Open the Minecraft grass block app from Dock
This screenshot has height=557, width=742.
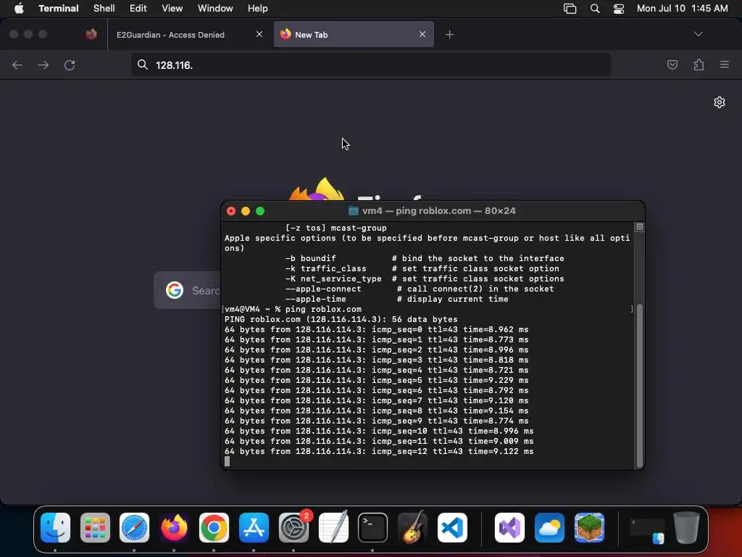pos(589,527)
